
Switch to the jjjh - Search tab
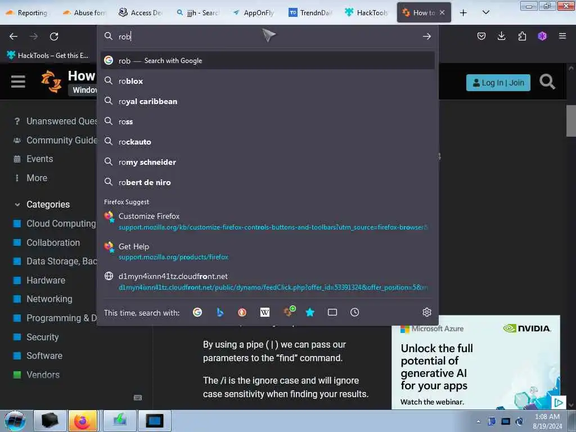pos(197,13)
